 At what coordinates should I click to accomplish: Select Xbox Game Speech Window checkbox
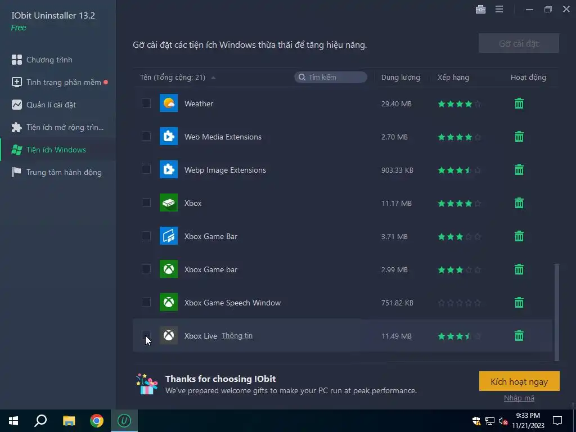tap(146, 302)
